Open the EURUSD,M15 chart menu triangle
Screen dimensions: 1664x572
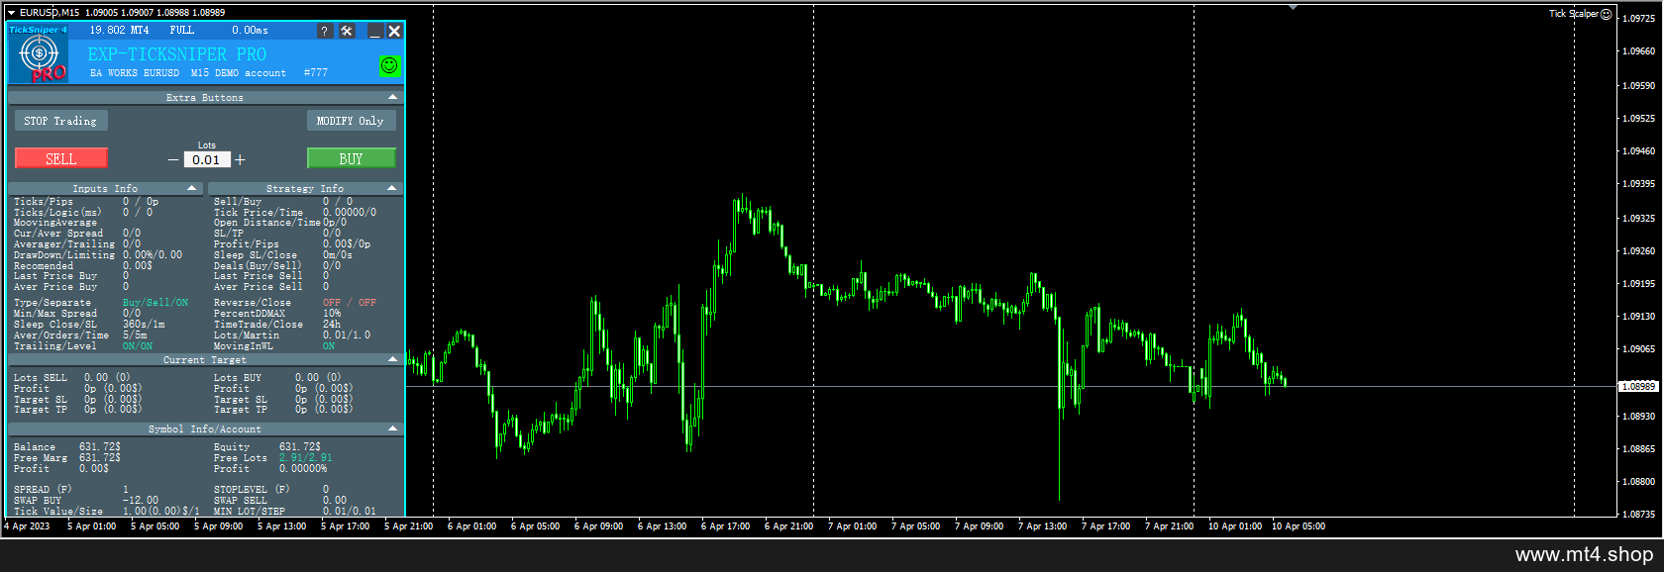[11, 13]
